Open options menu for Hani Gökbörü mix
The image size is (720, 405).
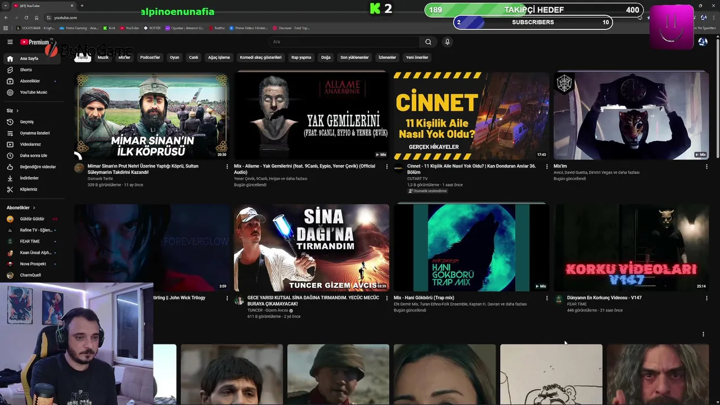(547, 298)
